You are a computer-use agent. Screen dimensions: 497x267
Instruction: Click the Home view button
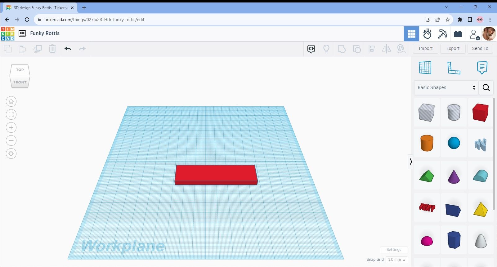pos(11,101)
